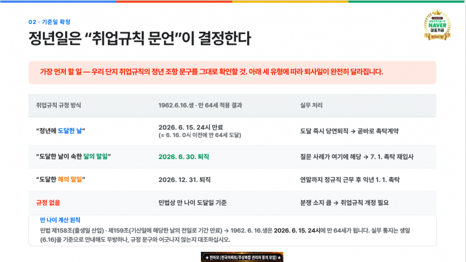
Task: Select the red top color bar segment
Action: coord(175,1)
